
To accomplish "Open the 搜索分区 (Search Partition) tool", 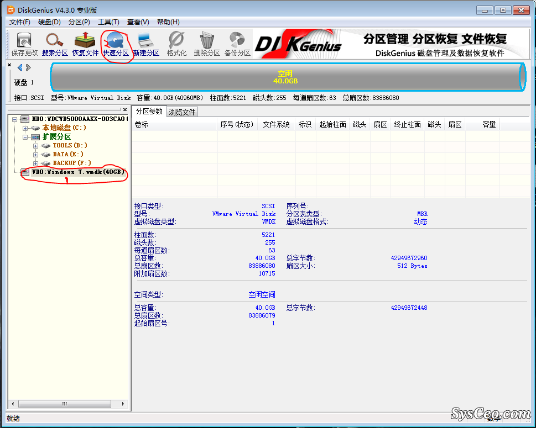I will 55,44.
